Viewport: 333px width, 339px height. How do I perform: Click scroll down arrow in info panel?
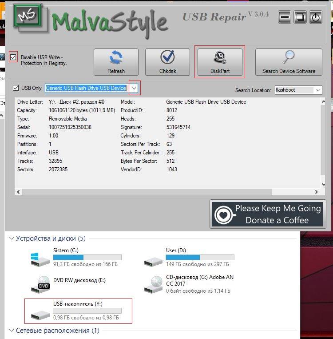click(324, 185)
